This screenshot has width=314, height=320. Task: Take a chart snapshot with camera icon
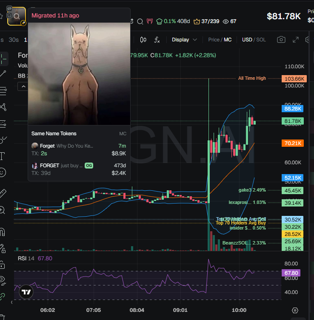[281, 40]
